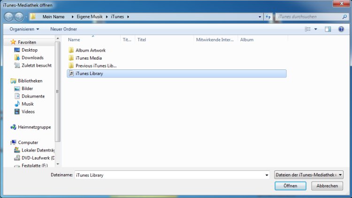Click the Downloads folder icon in the sidebar

click(17, 58)
